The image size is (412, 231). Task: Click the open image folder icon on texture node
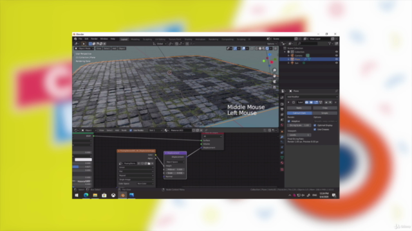[149, 164]
